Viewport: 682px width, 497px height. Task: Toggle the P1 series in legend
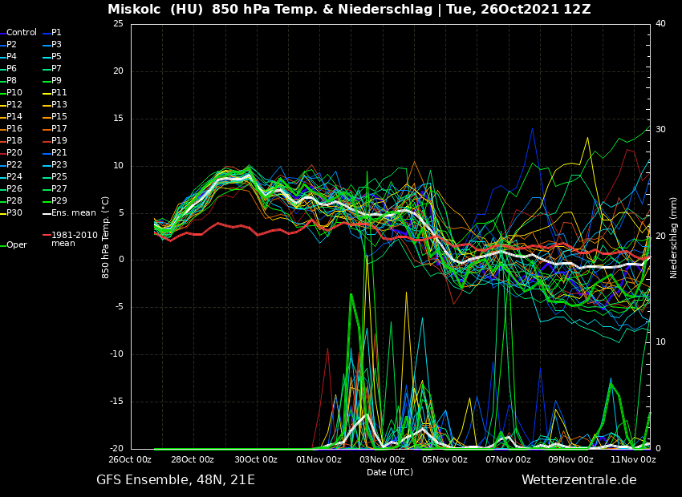(55, 33)
